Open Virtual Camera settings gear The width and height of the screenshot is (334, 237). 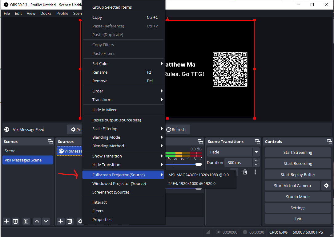tap(326, 186)
